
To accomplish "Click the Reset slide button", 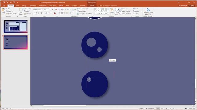I will pos(26,11).
